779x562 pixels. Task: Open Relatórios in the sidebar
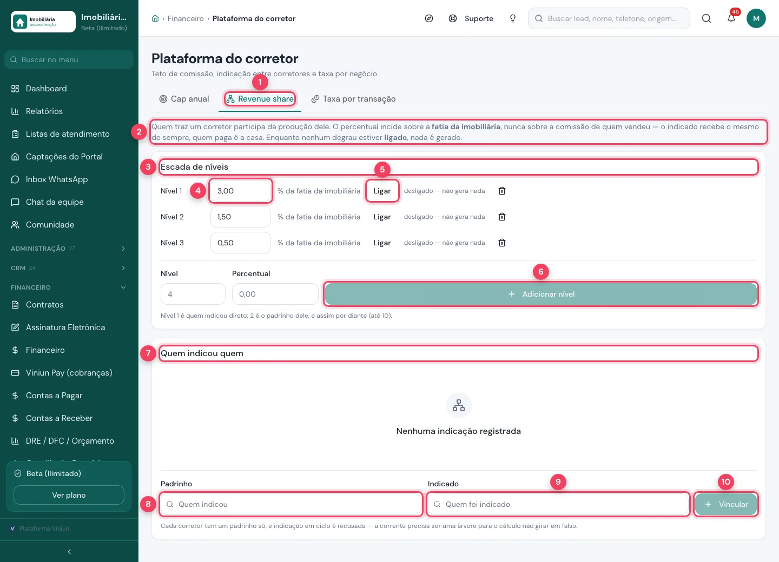[69, 111]
